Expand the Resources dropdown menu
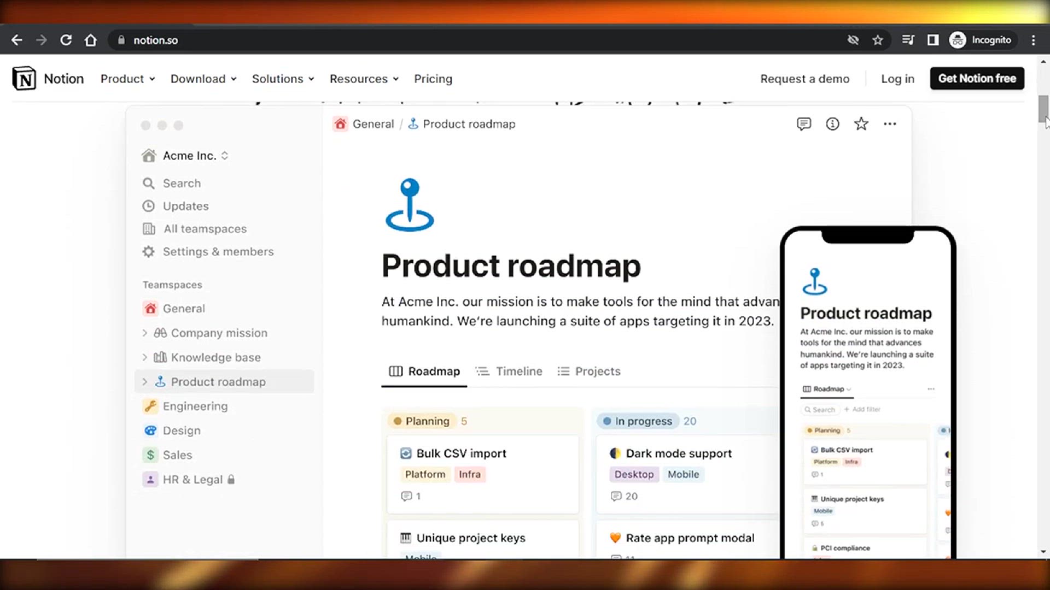 coord(364,79)
